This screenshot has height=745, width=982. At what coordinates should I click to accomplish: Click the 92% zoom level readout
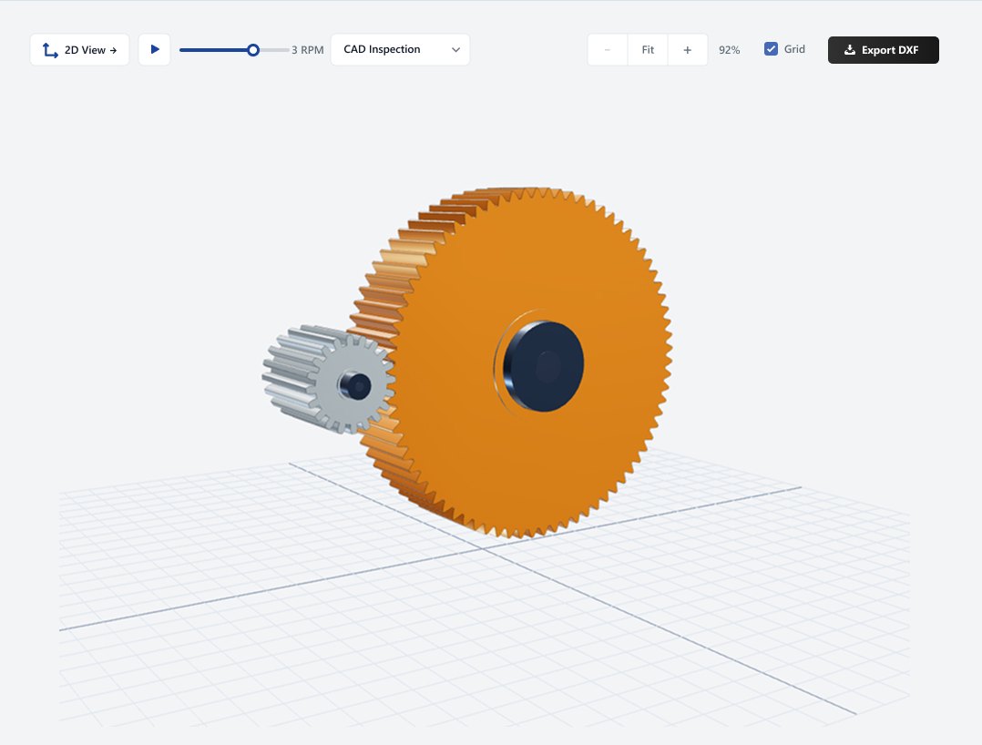729,50
